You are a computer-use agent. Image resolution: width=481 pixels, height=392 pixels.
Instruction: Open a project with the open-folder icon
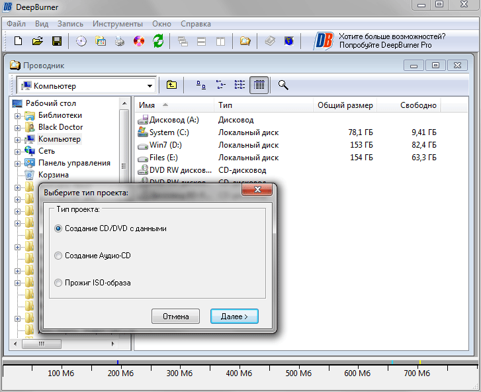pos(38,41)
